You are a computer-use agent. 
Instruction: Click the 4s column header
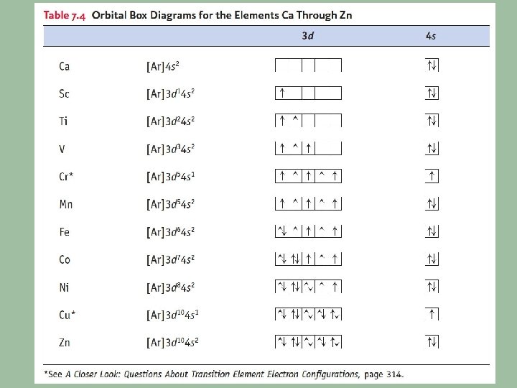point(432,36)
